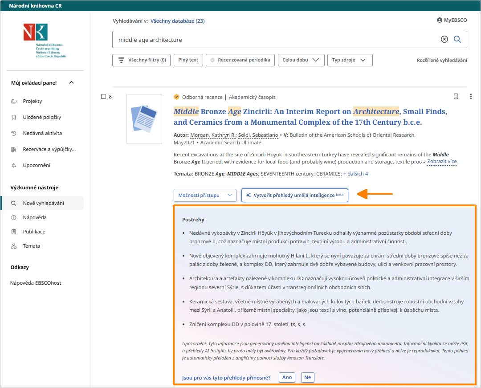Viewport: 481px width, 388px height.
Task: Open Rozšířené vyhledávání link
Action: pos(442,61)
